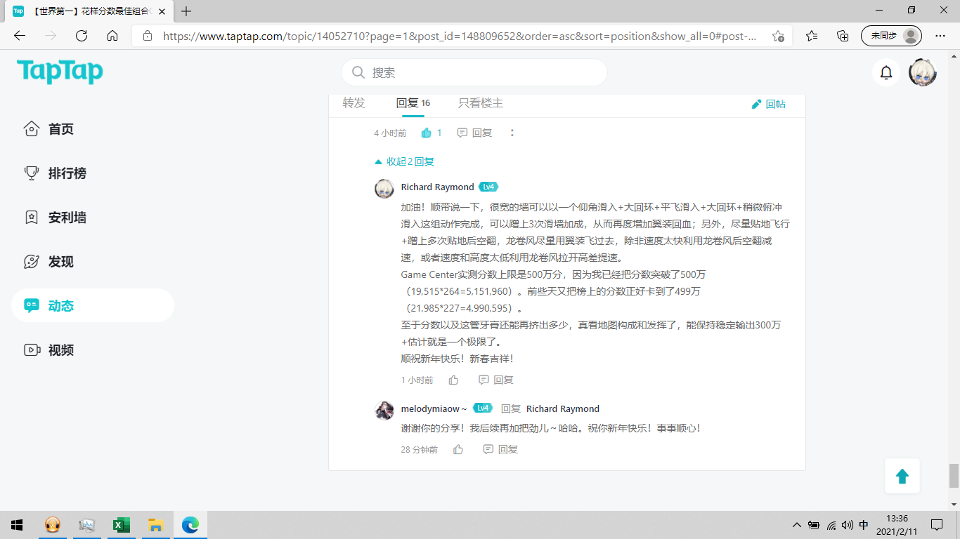
Task: Open melodymiaow~ profile name
Action: pos(434,408)
